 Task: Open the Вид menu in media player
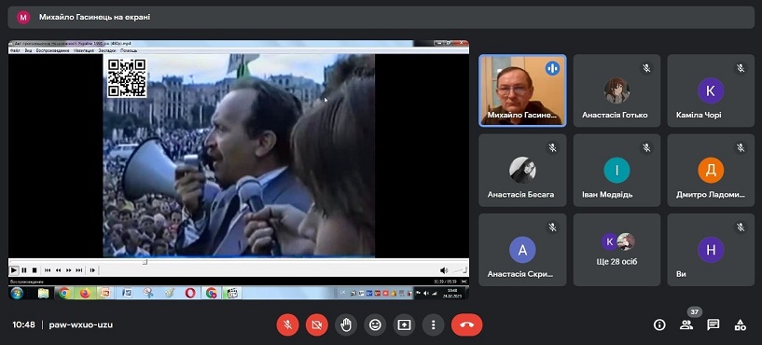click(28, 50)
